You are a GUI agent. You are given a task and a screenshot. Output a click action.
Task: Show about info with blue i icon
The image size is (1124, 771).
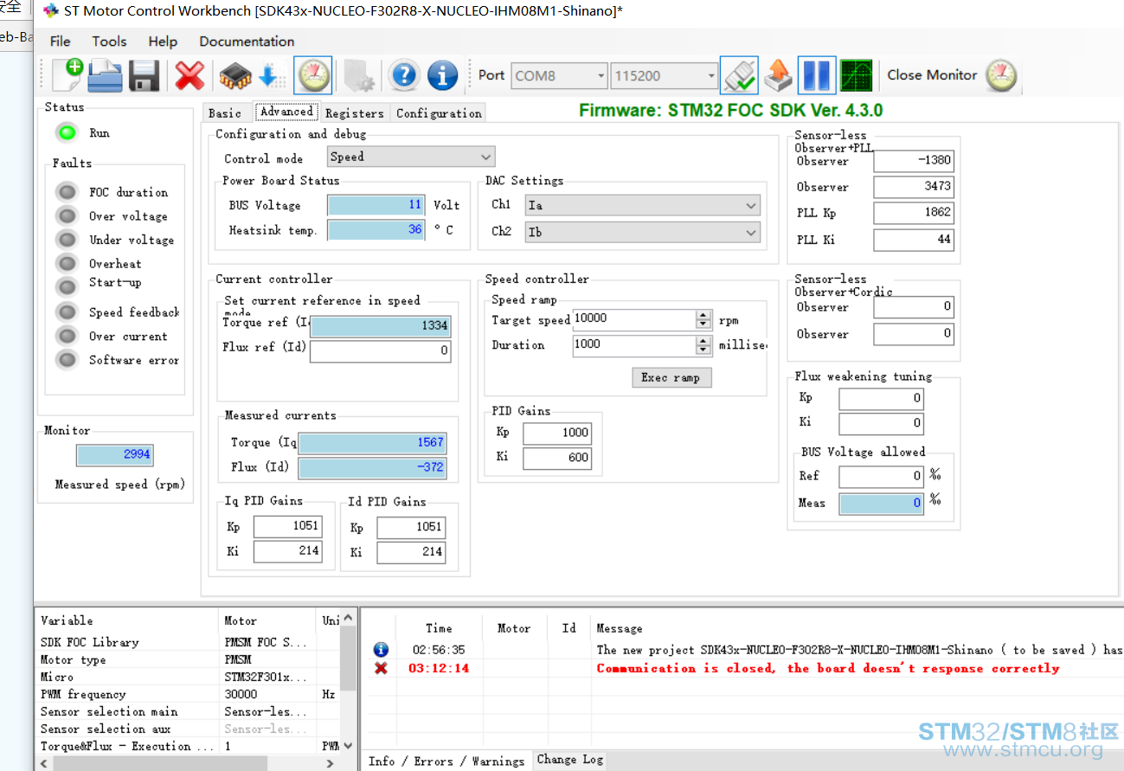coord(442,75)
